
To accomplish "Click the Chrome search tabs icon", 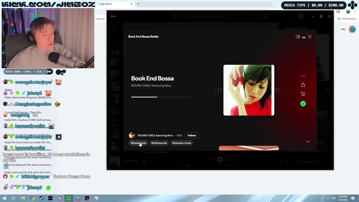I will [x=338, y=12].
